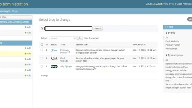
Task: Click CHANGE PASSWORD in the header
Action: [183, 4]
